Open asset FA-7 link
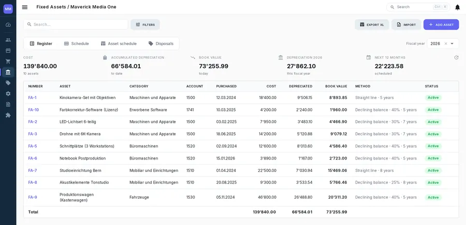Screen dimensions: 466x225 tap(33, 170)
